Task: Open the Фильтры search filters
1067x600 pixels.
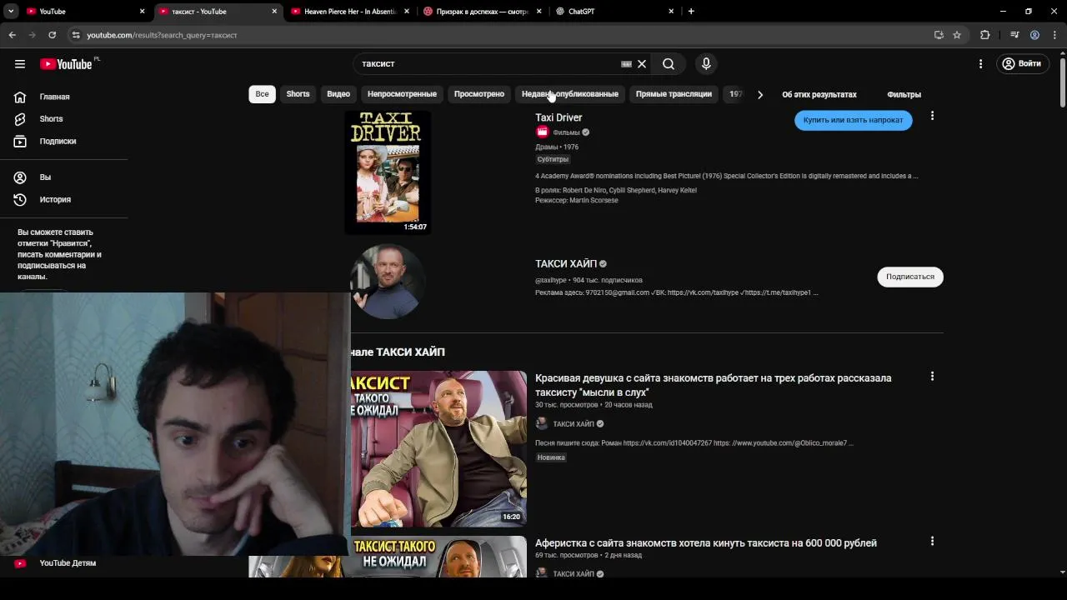Action: [904, 94]
